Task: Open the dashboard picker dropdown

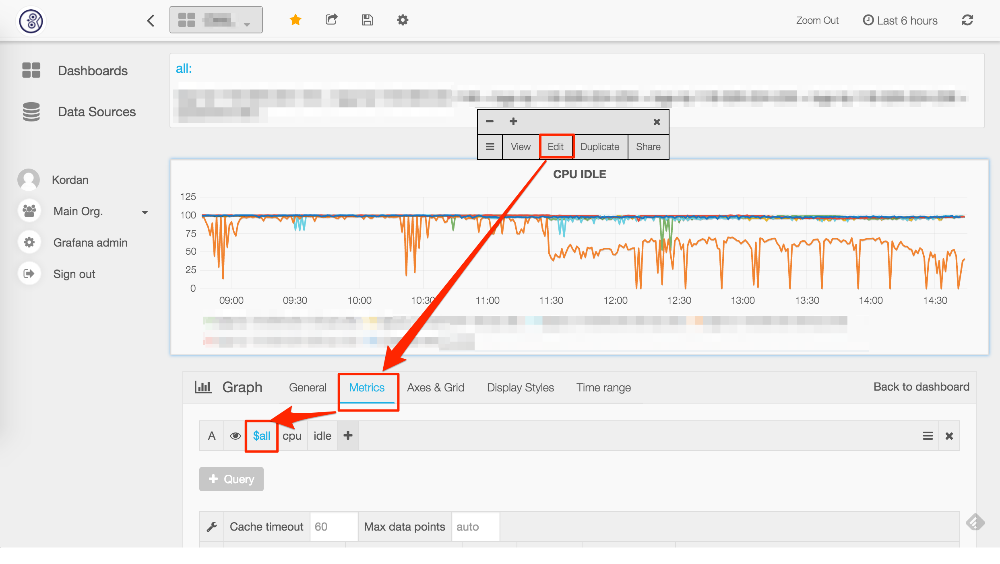Action: [216, 20]
